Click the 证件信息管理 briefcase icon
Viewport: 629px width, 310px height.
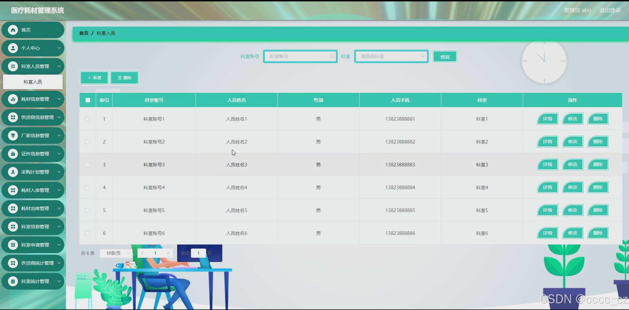coord(13,154)
